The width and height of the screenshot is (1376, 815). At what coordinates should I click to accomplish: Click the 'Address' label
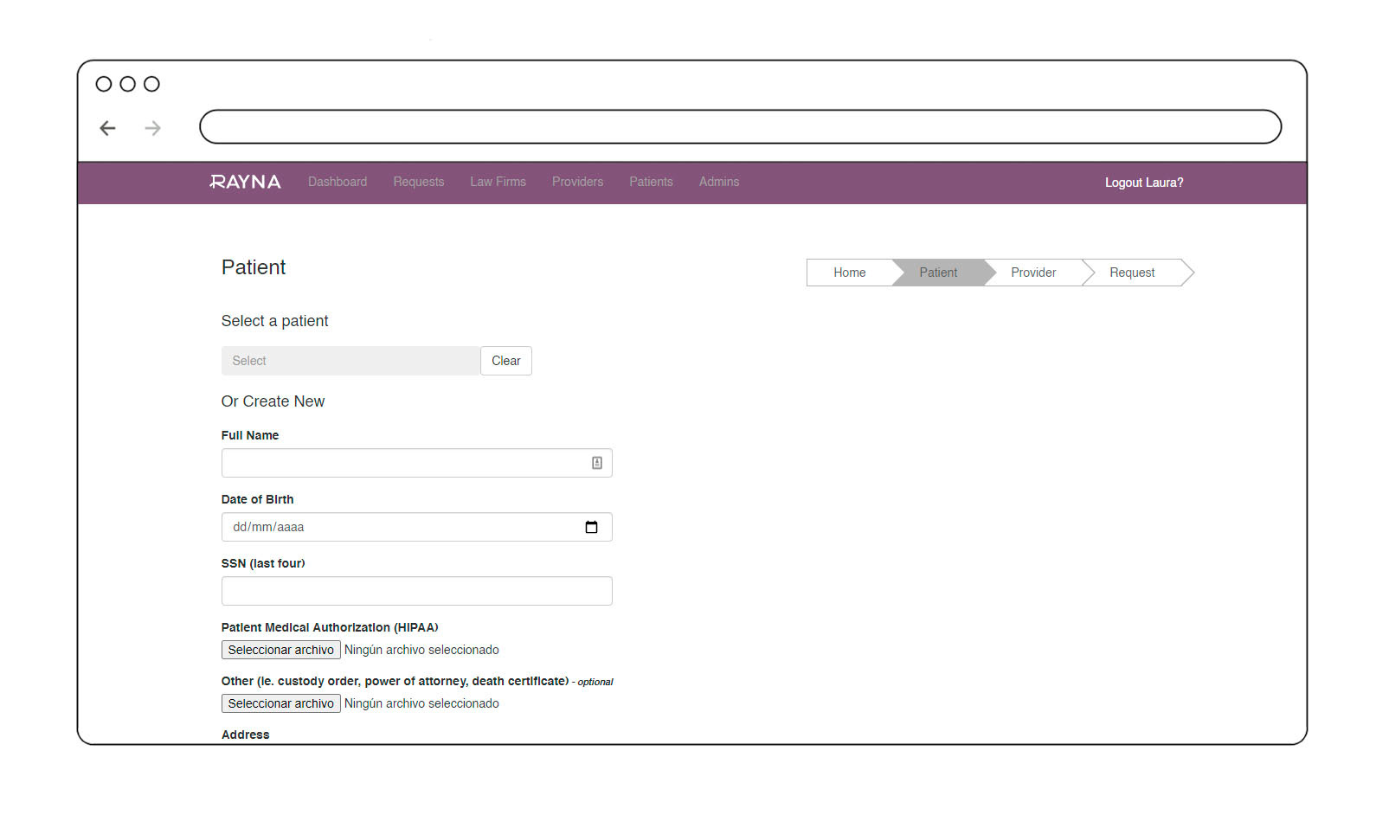[246, 735]
